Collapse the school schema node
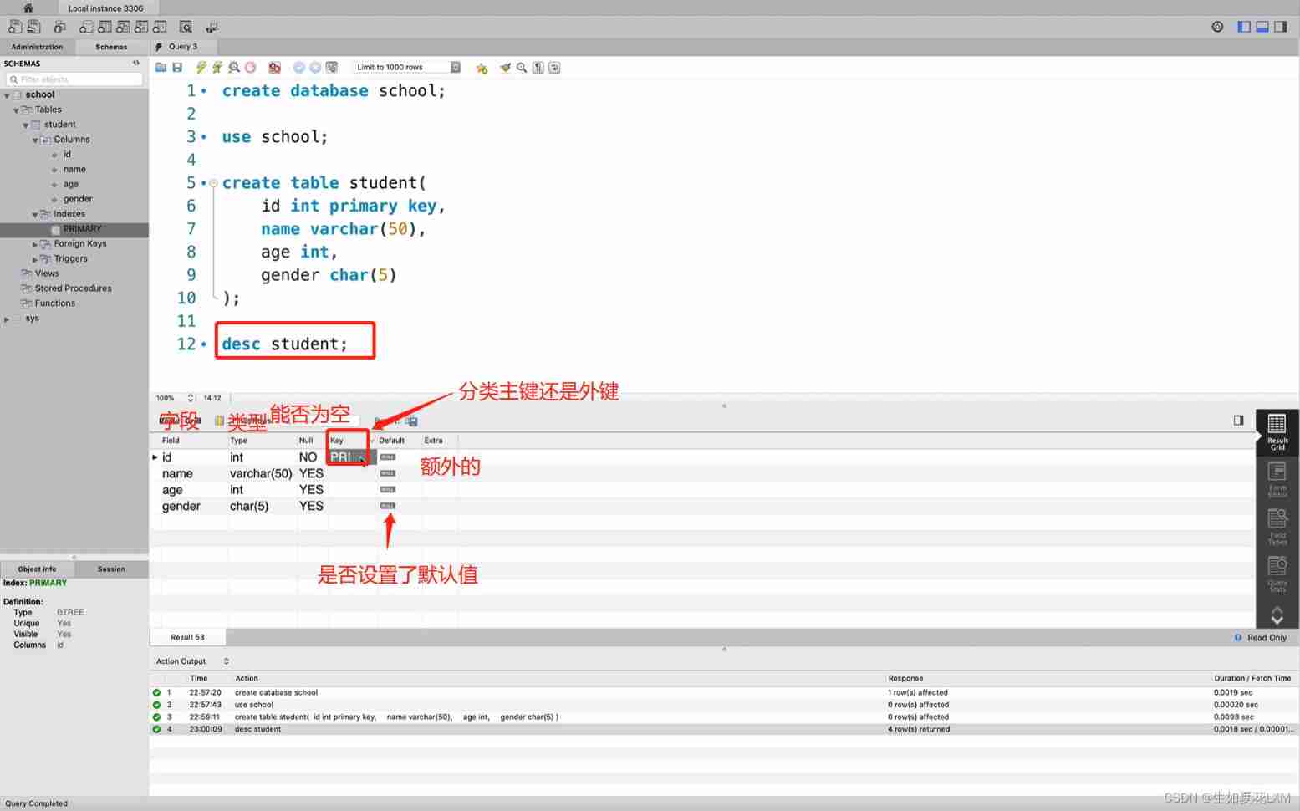The width and height of the screenshot is (1300, 811). click(x=7, y=95)
